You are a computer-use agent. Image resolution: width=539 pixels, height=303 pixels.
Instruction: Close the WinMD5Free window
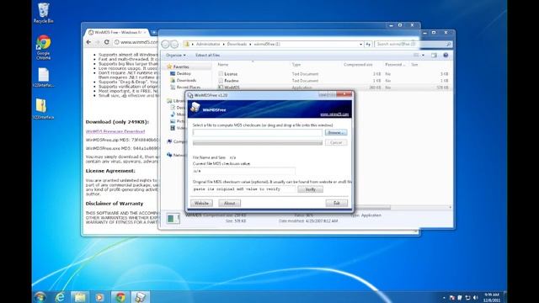[x=344, y=94]
